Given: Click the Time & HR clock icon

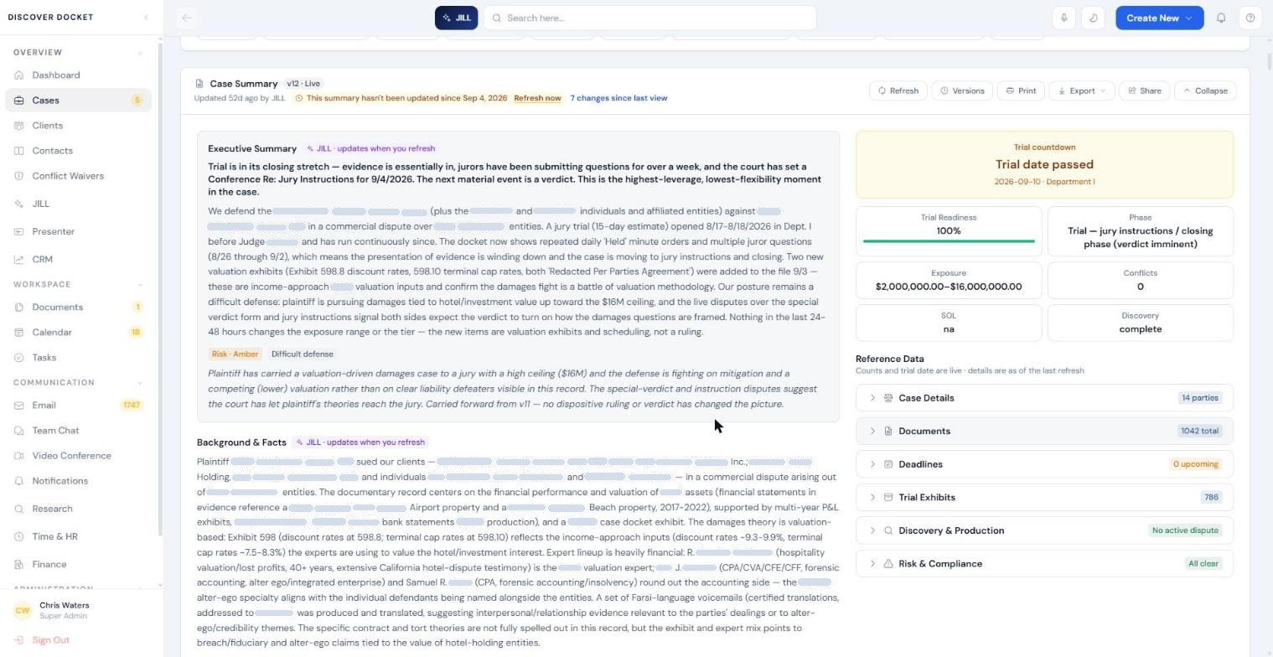Looking at the screenshot, I should (x=19, y=537).
